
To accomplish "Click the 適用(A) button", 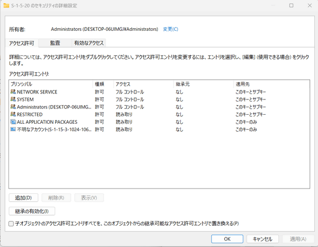I will (298, 239).
